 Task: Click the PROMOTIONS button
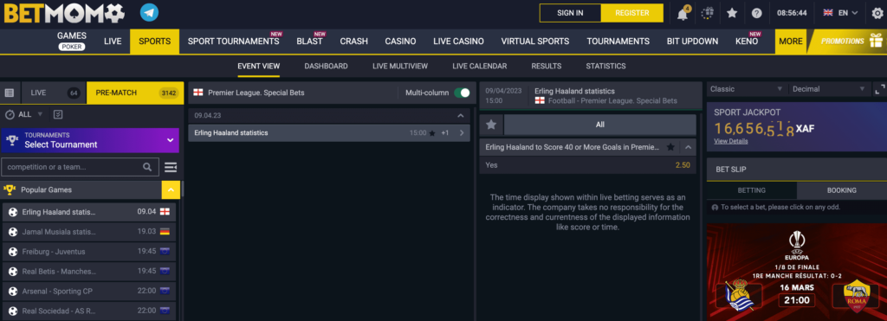(x=842, y=42)
